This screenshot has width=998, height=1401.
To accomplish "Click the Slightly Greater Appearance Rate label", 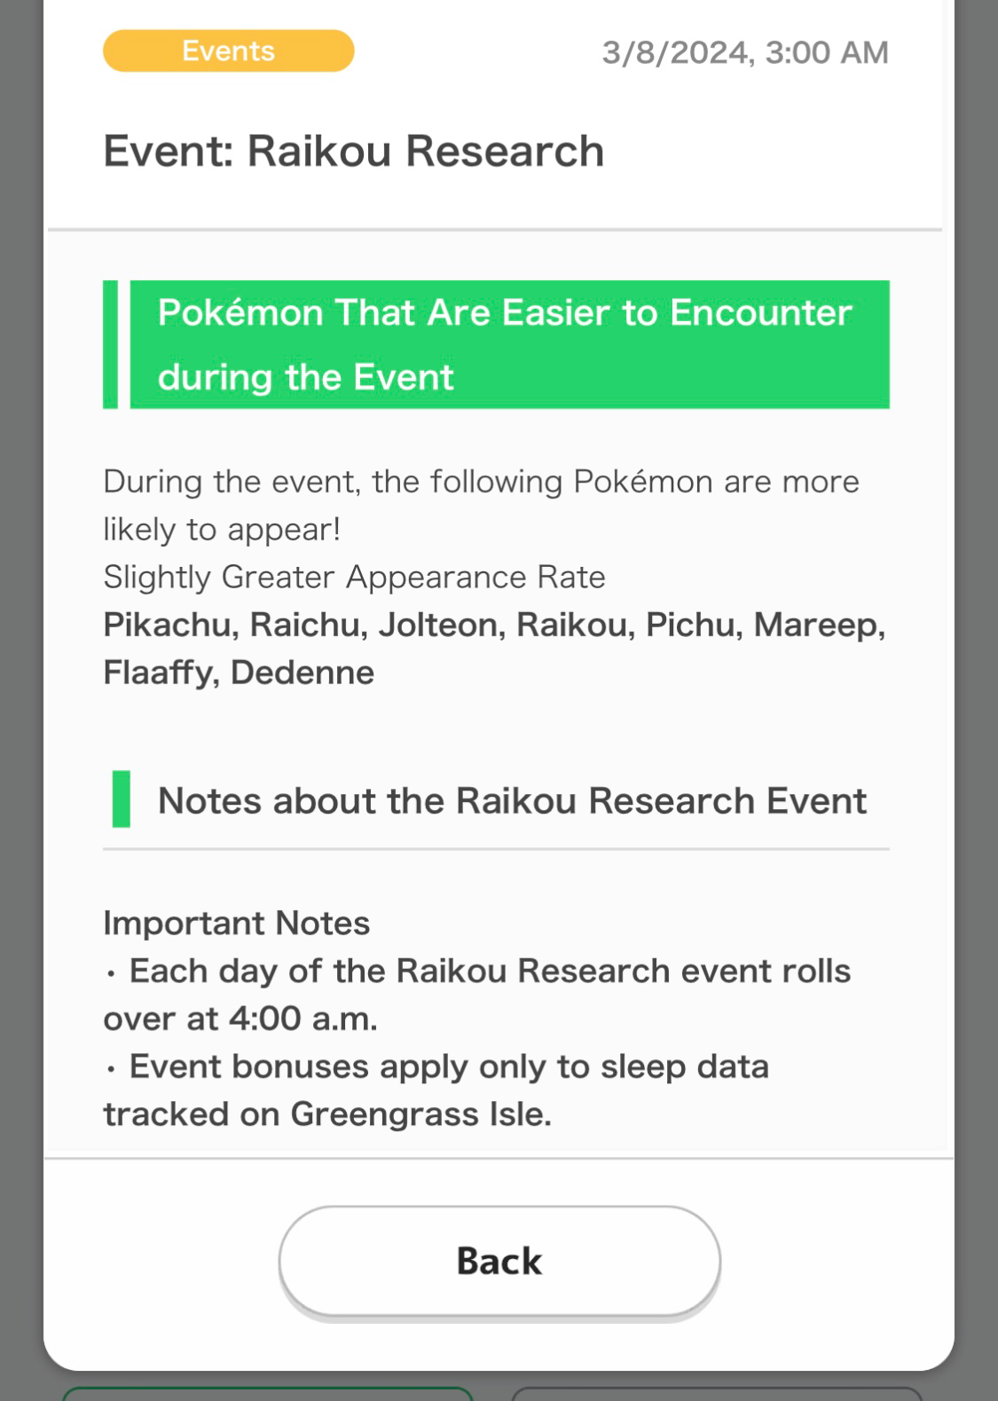I will click(354, 577).
